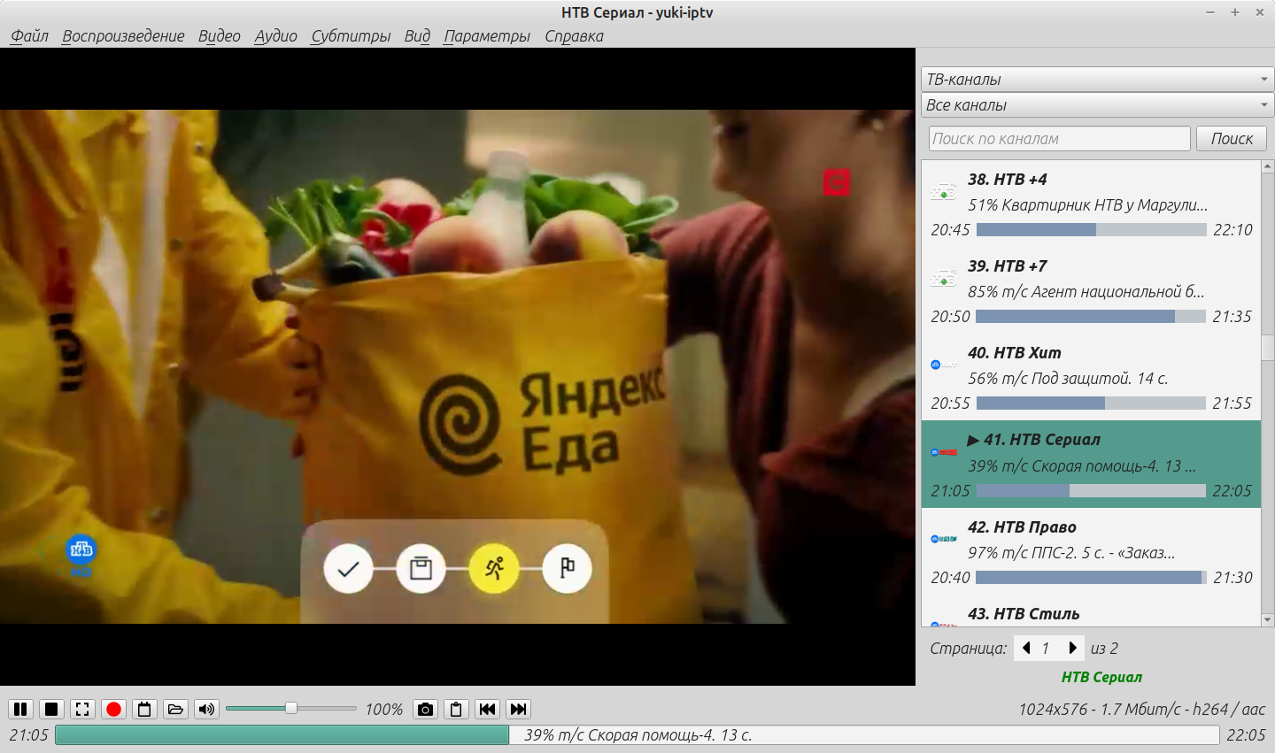Open the Воспроизведение menu
This screenshot has height=753, width=1275.
123,36
